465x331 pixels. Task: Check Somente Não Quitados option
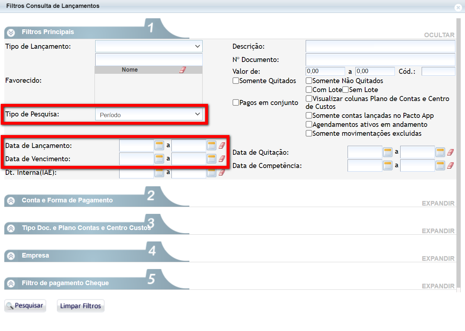point(309,81)
